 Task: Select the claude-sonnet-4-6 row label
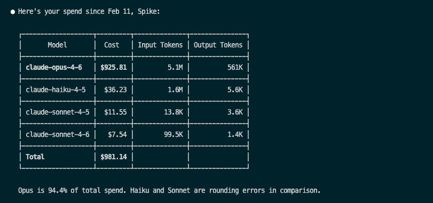click(58, 134)
